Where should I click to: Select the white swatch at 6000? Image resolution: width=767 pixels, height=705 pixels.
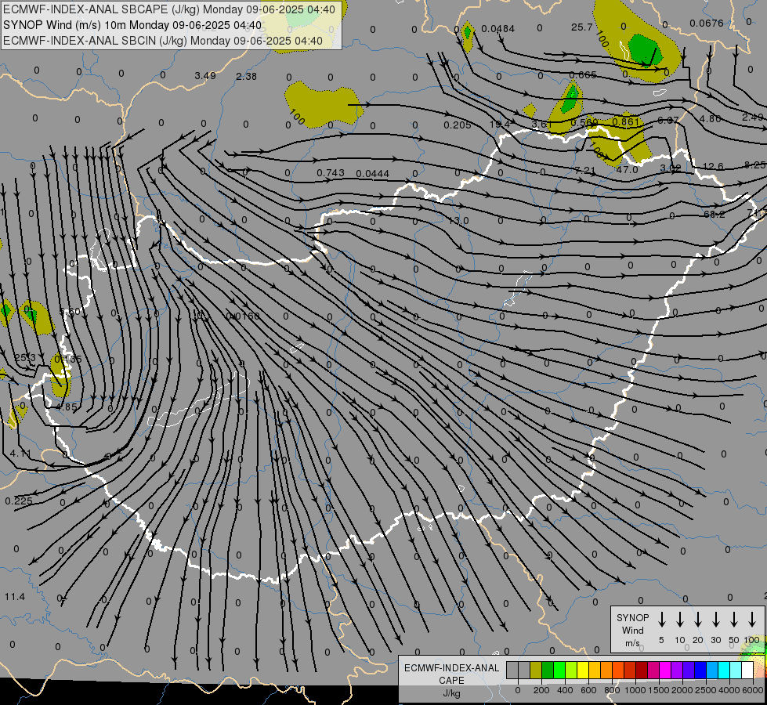[747, 670]
